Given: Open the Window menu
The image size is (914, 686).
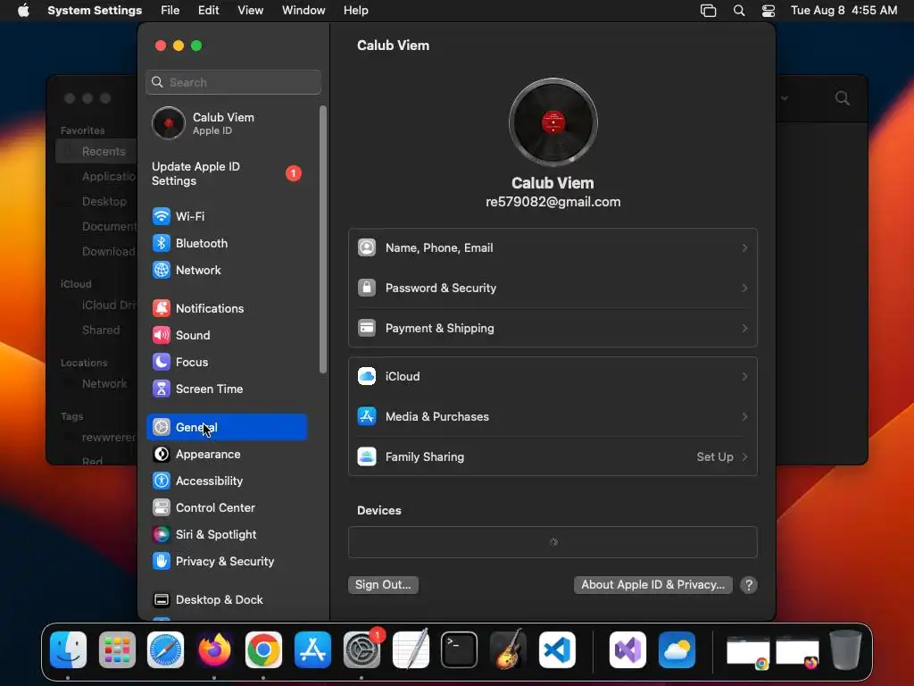Looking at the screenshot, I should click(x=303, y=11).
